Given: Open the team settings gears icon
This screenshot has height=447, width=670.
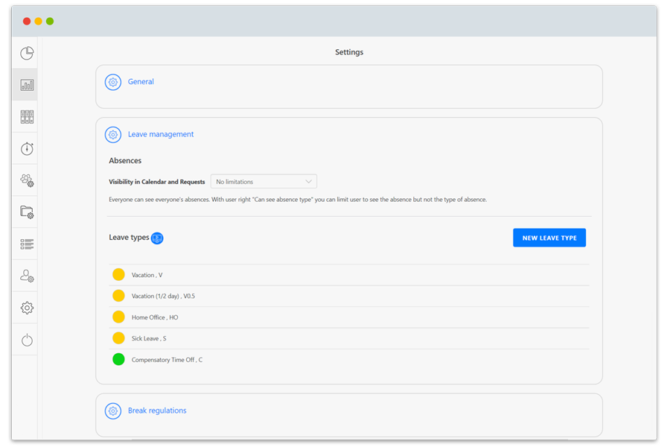Looking at the screenshot, I should pyautogui.click(x=27, y=180).
